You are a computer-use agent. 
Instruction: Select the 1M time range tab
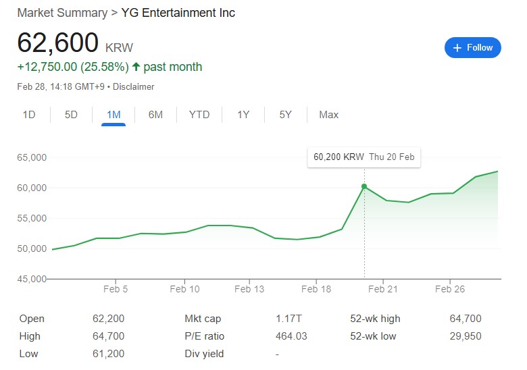pyautogui.click(x=114, y=115)
